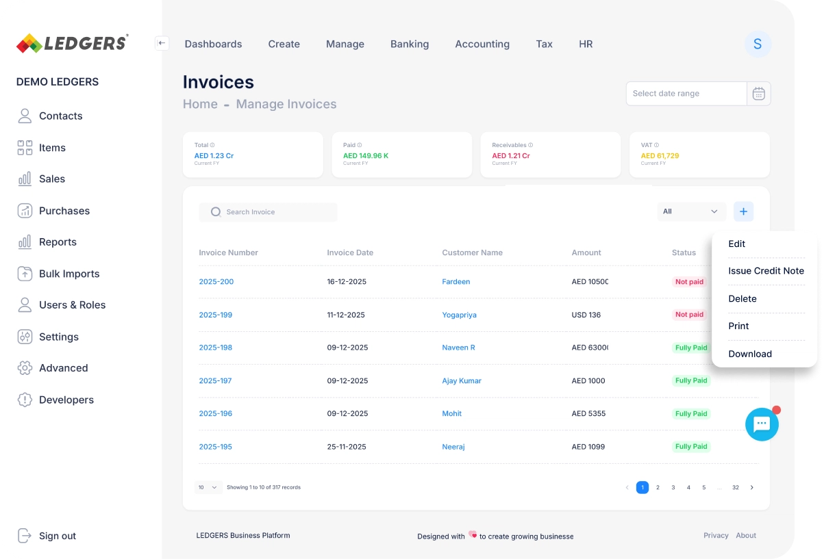The width and height of the screenshot is (824, 559).
Task: Click the Bulk Imports icon
Action: pos(25,273)
